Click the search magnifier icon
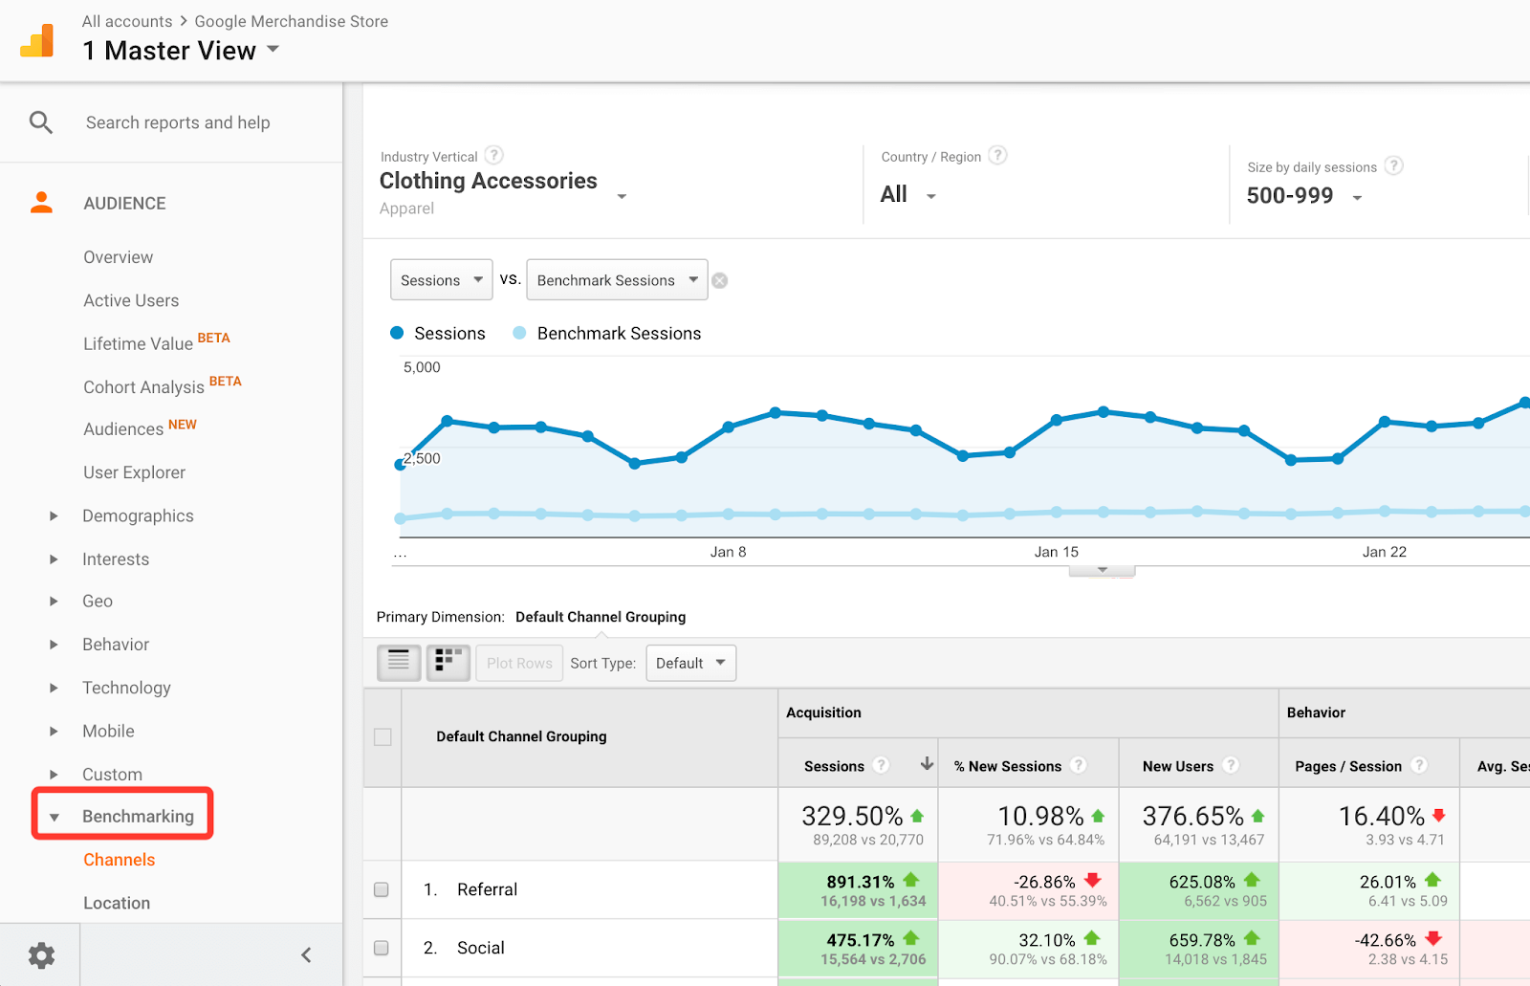This screenshot has width=1530, height=986. 40,122
